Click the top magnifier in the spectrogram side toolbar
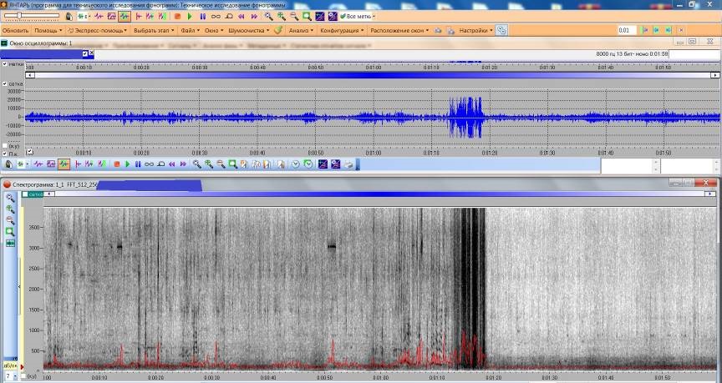The image size is (722, 383). [10, 199]
